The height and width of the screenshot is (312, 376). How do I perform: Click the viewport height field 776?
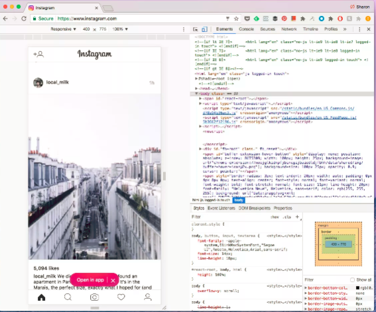pyautogui.click(x=103, y=29)
